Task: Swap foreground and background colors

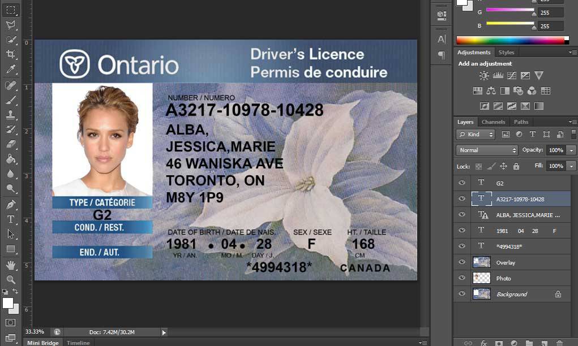Action: click(15, 292)
